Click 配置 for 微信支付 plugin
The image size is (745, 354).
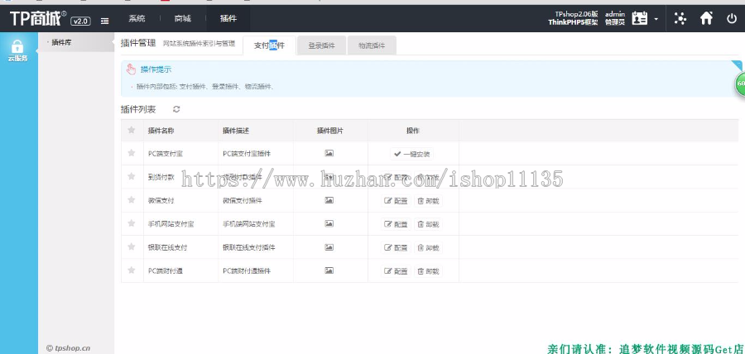pyautogui.click(x=397, y=201)
